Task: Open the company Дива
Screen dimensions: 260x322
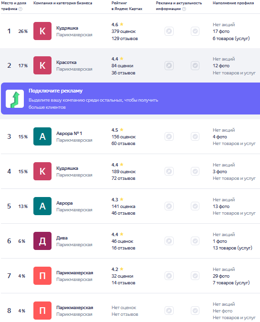Action: point(62,238)
